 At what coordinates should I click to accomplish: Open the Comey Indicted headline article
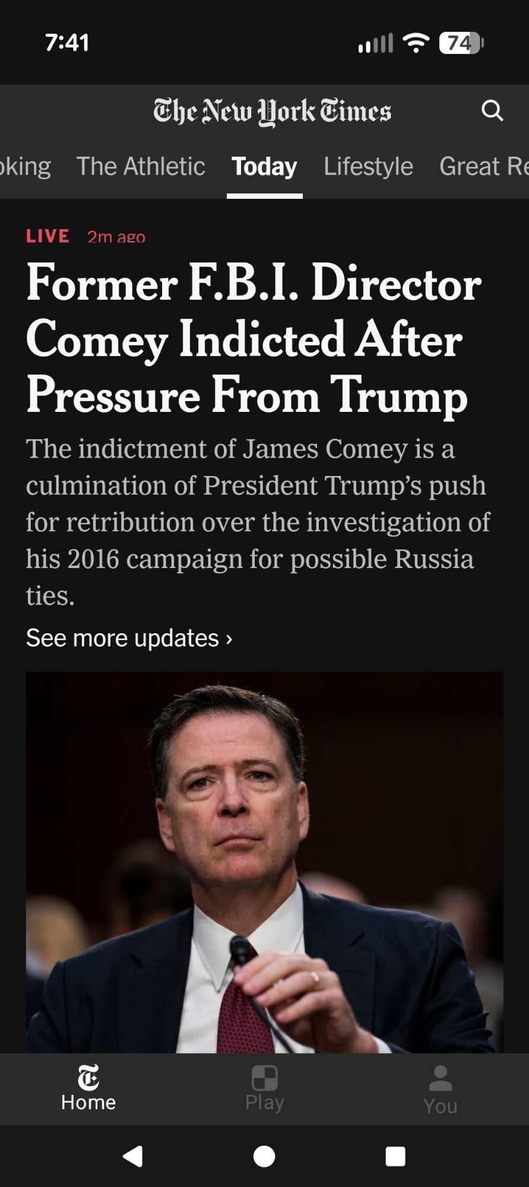pos(254,339)
